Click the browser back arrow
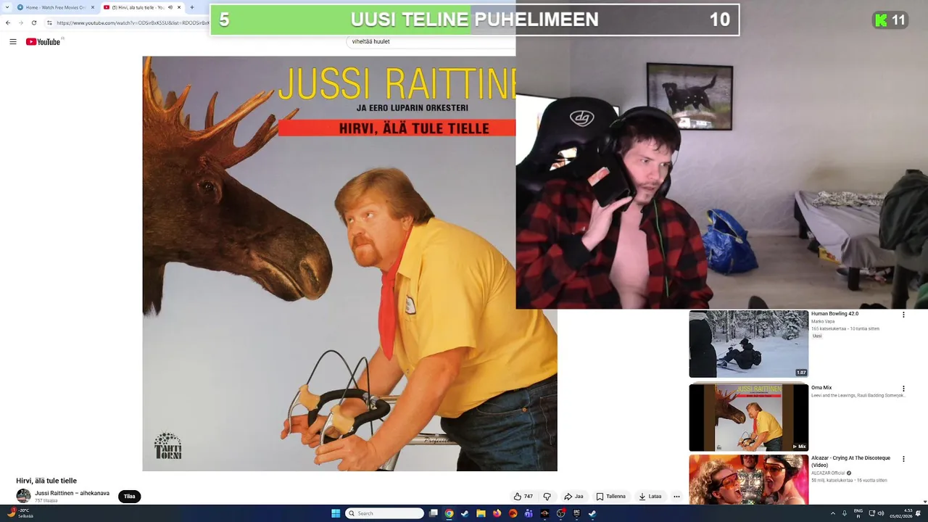The width and height of the screenshot is (928, 522). coord(8,22)
